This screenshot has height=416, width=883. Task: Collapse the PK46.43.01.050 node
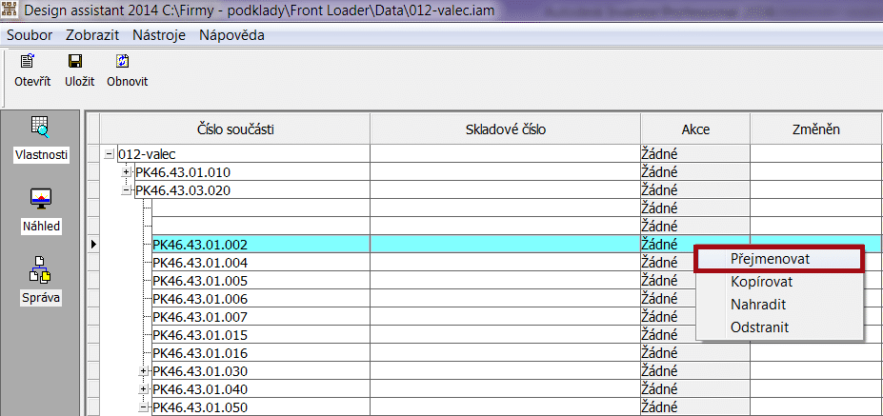(x=144, y=407)
